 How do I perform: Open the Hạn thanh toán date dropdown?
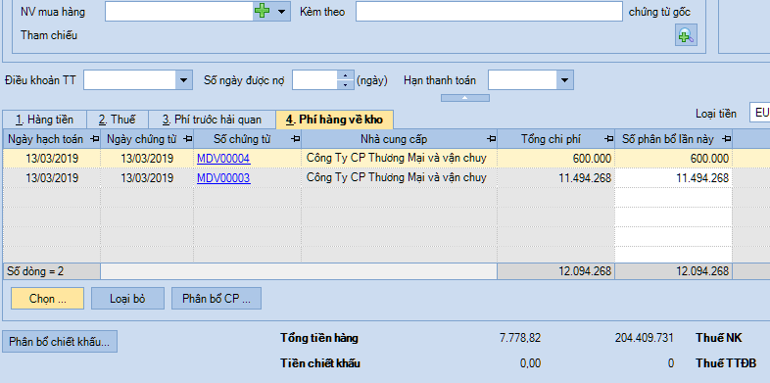click(564, 80)
